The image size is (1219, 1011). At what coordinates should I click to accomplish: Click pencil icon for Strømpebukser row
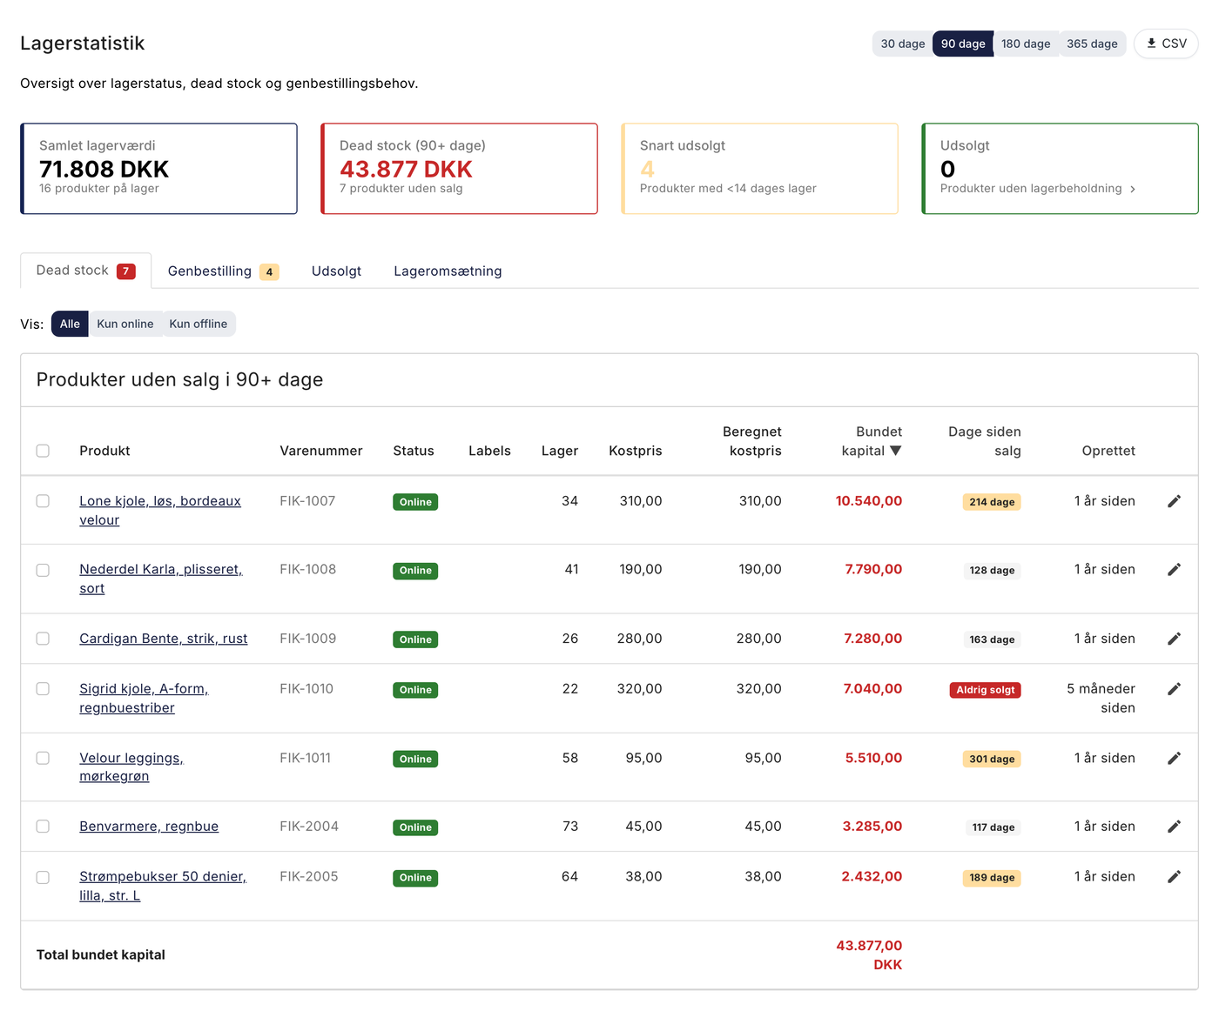[x=1174, y=877]
